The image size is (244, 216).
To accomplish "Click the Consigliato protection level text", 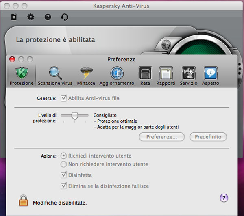I will 105,115.
